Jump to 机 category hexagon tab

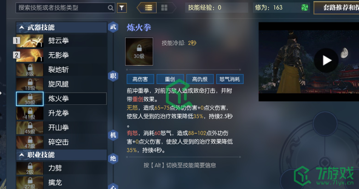(x=113, y=135)
